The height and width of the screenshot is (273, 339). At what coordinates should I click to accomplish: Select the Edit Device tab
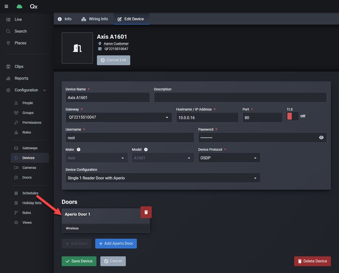click(x=131, y=19)
